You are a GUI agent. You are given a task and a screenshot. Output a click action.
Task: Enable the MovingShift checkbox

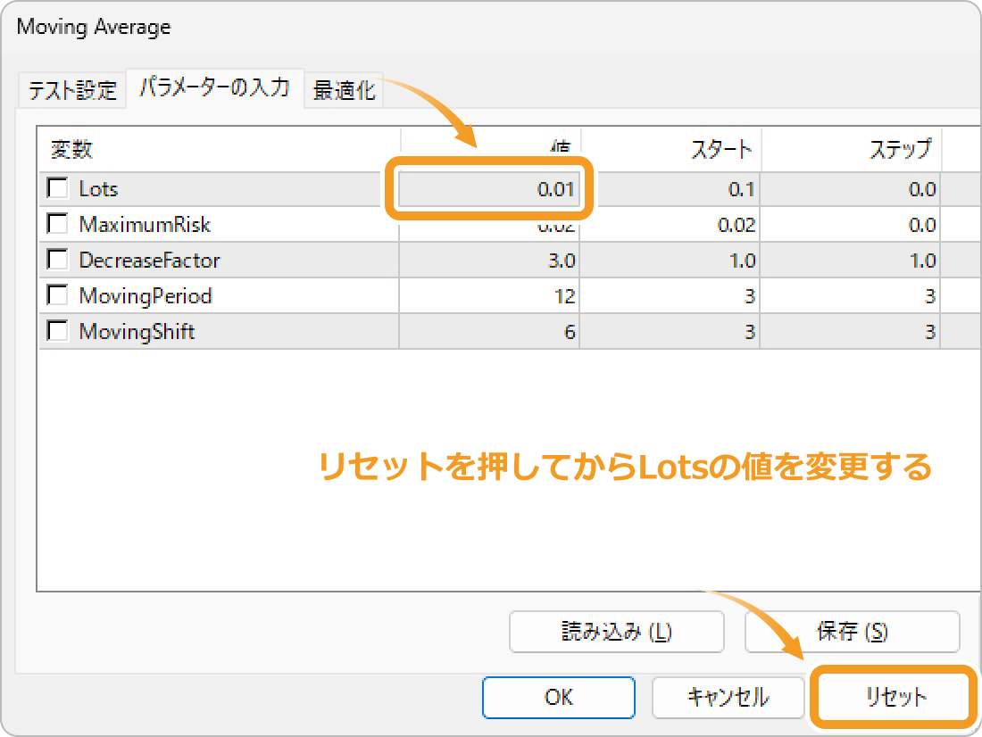point(58,331)
